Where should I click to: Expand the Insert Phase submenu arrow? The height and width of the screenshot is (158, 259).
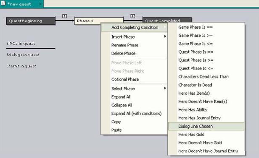165,36
